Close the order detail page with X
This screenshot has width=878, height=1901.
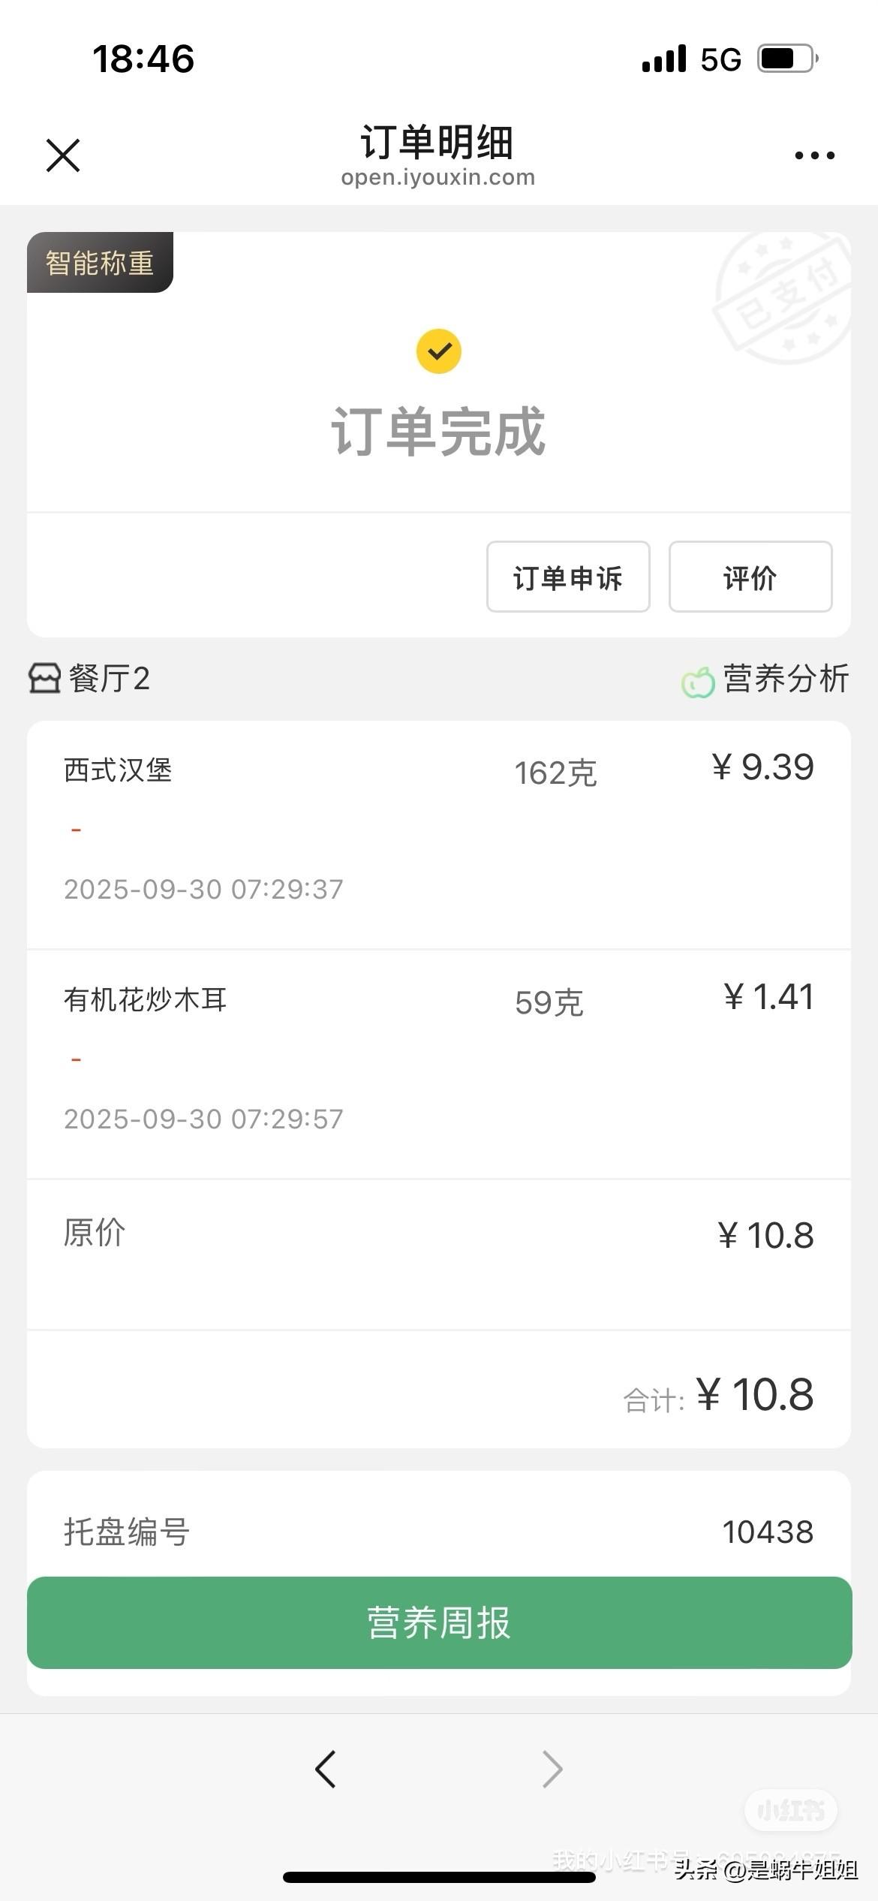(x=63, y=155)
